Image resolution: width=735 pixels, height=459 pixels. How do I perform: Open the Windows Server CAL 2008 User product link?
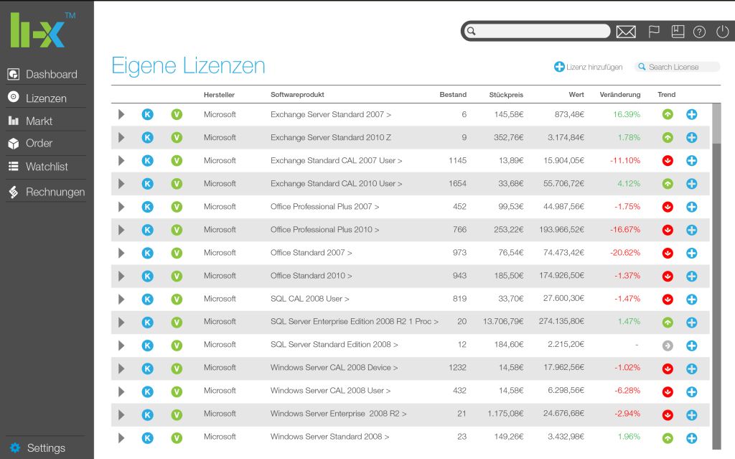coord(330,391)
